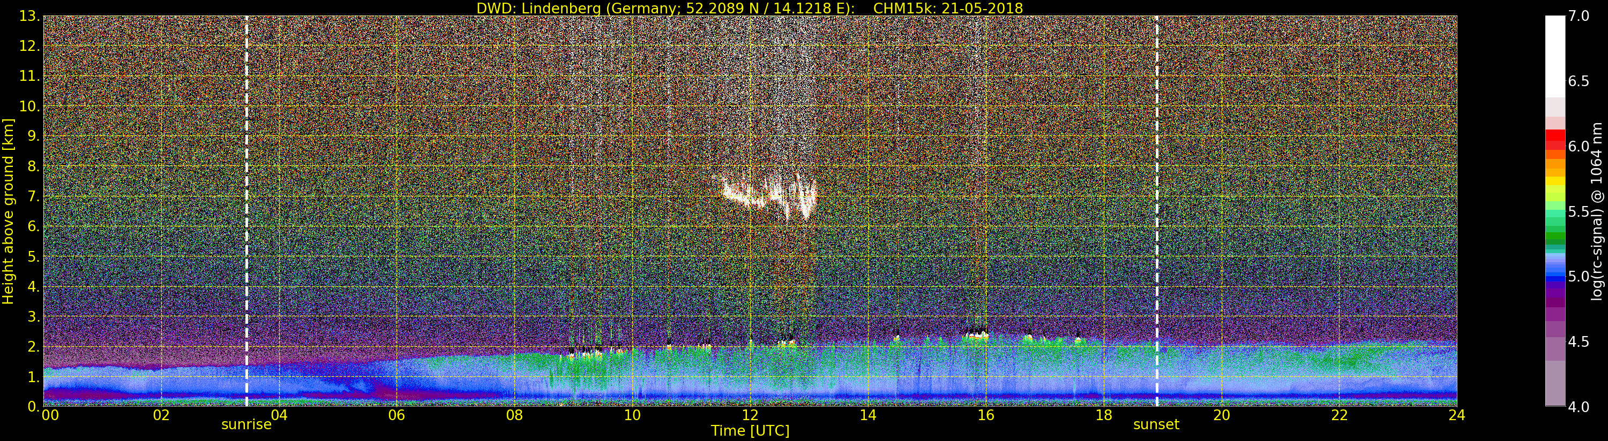Screen dimensions: 1608x441
Task: Click the 06 hour tick label
Action: tap(397, 415)
